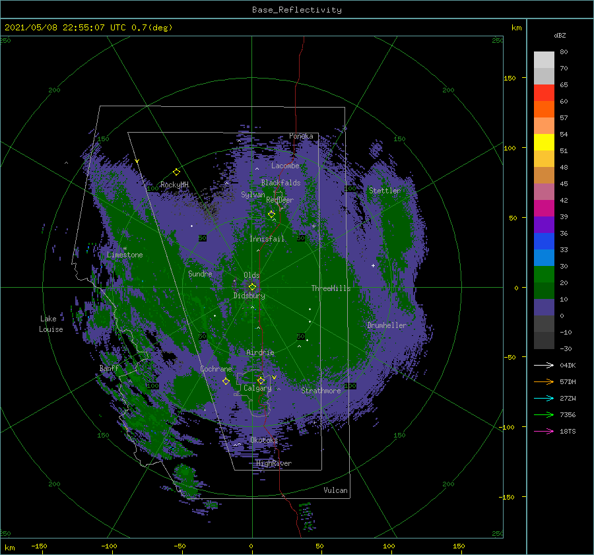Click the magenta 39-42 dBZ color swatch

[544, 209]
